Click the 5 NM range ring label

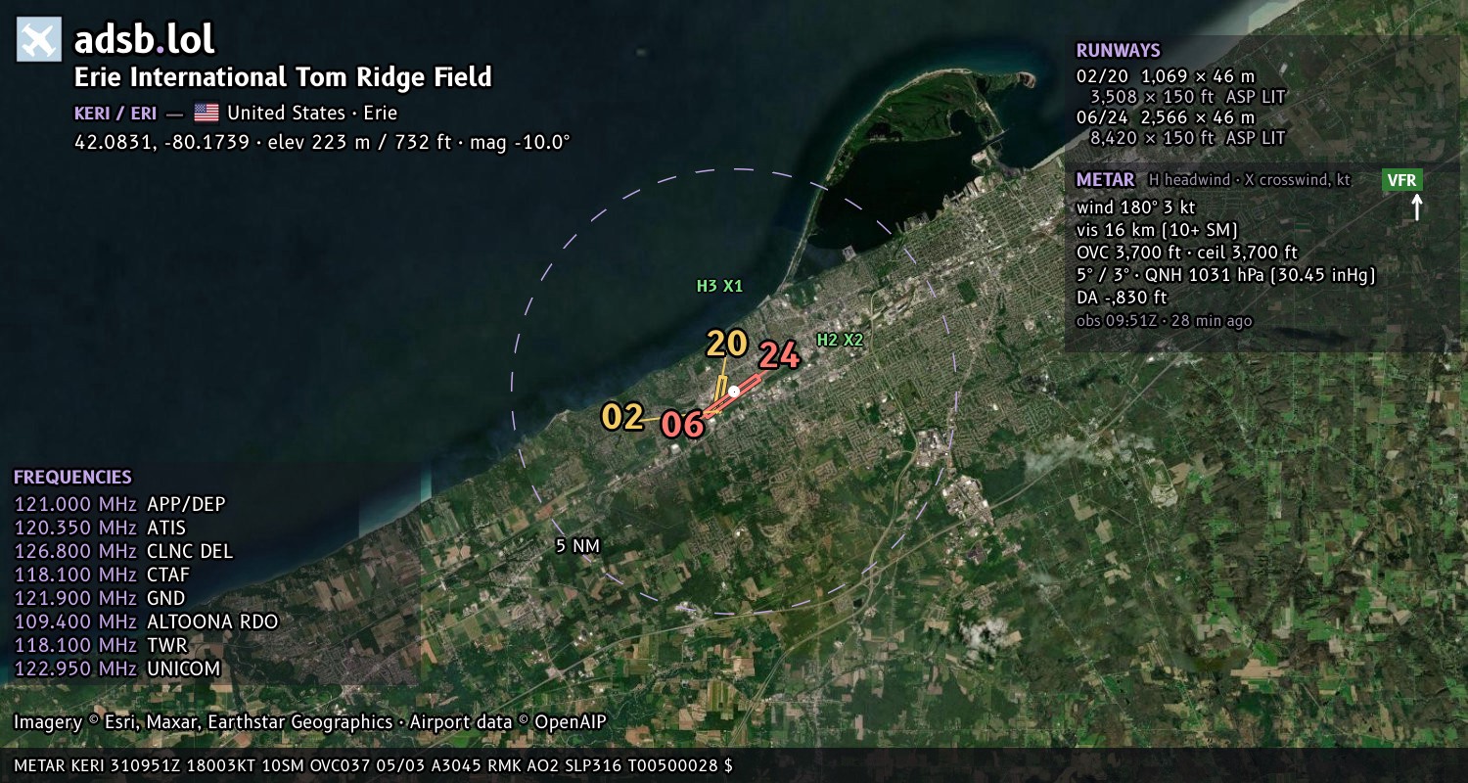pos(577,546)
